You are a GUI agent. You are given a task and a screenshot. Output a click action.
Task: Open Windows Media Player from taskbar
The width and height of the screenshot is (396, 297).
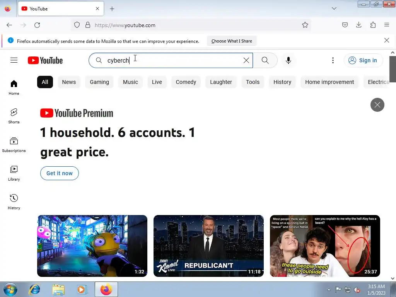82,289
